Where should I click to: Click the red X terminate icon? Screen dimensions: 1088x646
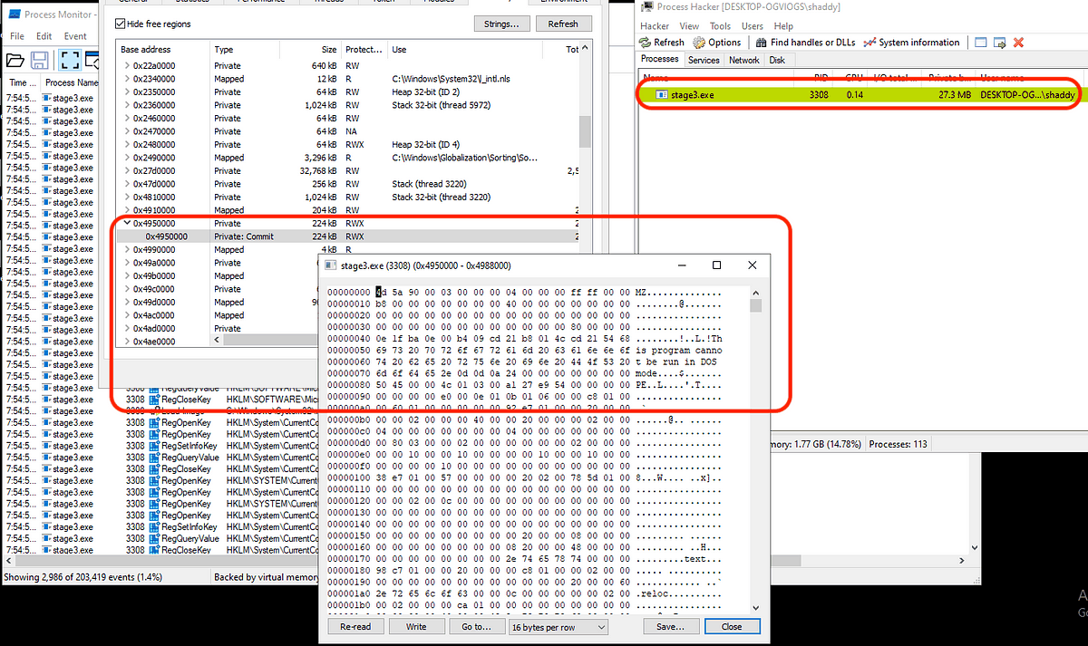[x=1019, y=43]
